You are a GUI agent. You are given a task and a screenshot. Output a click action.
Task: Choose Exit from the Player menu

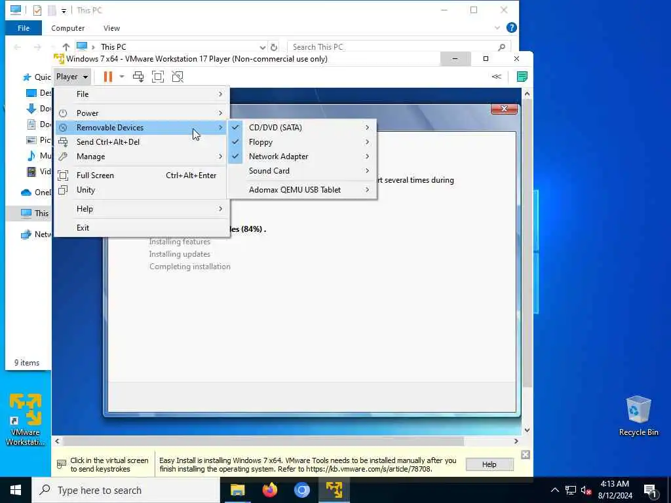(142, 227)
